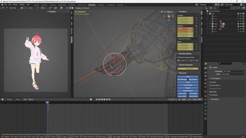The height and width of the screenshot is (138, 246).
Task: Open the Playback dropdown in the timeline
Action: point(10,100)
